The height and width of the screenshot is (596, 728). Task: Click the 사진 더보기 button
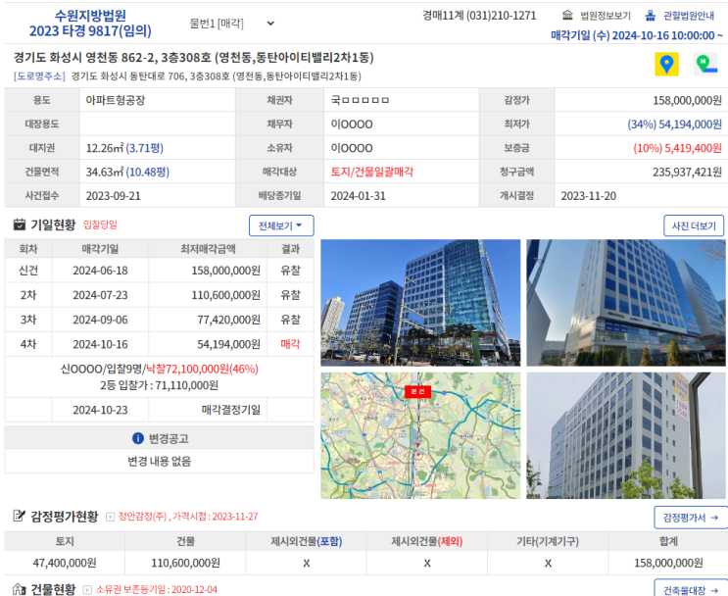(694, 225)
